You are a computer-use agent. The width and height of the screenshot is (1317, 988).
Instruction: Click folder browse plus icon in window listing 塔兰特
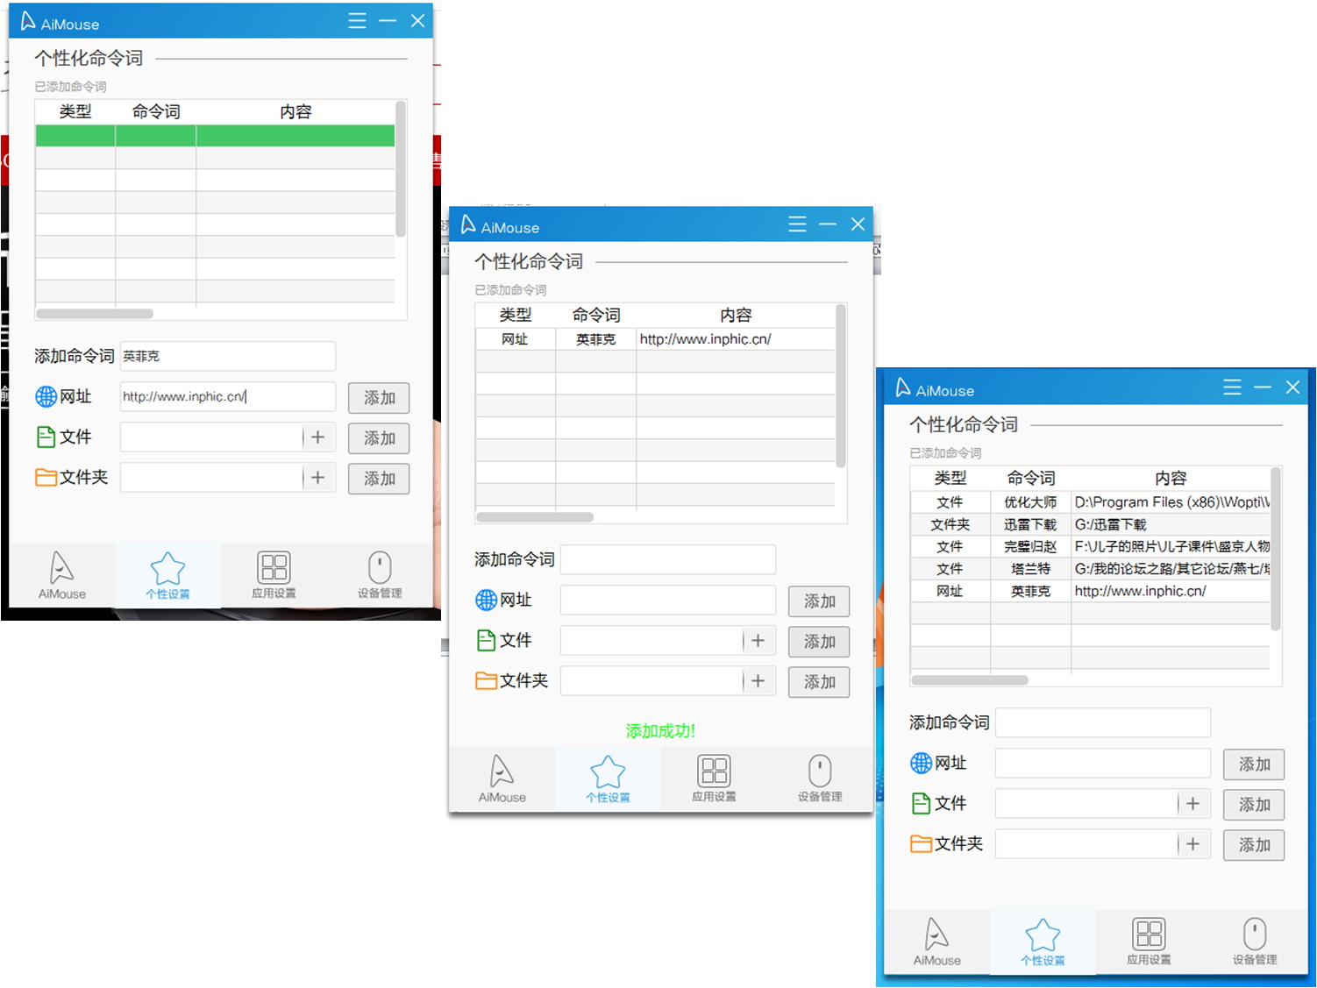[x=1192, y=844]
